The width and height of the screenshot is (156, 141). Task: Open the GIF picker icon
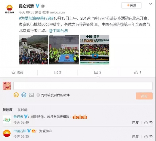click(x=24, y=95)
